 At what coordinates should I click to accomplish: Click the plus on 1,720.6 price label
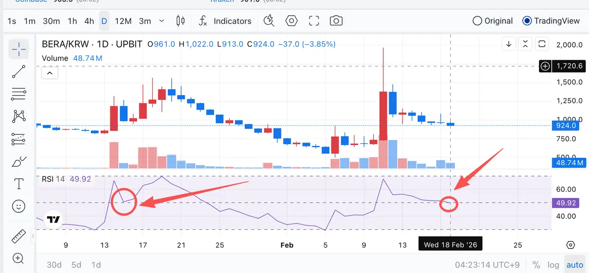[x=545, y=66]
